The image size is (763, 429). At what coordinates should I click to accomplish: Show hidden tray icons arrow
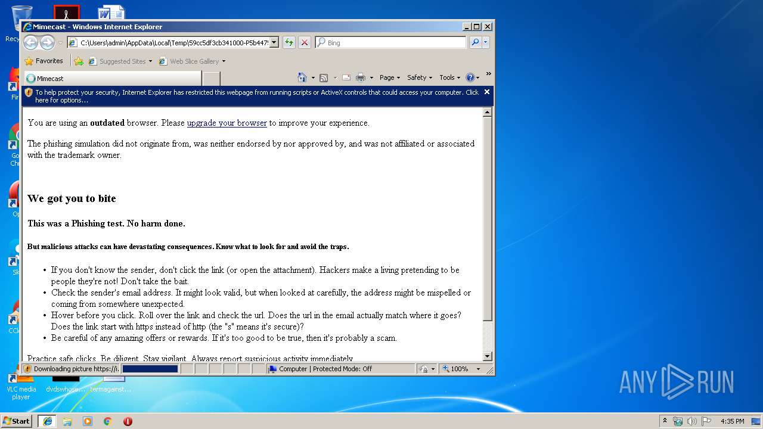tap(665, 421)
